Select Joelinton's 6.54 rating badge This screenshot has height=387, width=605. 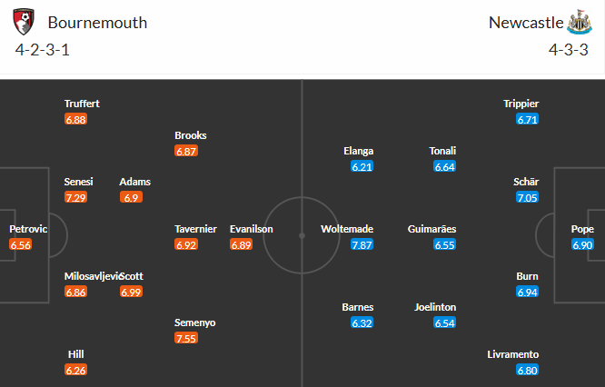coord(444,323)
